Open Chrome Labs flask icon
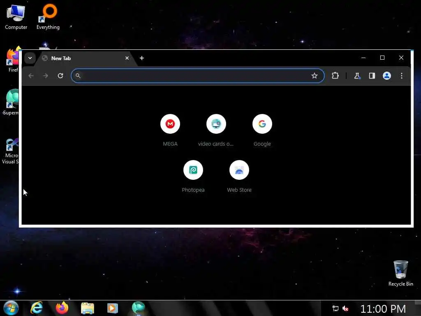This screenshot has height=316, width=421. click(x=357, y=76)
